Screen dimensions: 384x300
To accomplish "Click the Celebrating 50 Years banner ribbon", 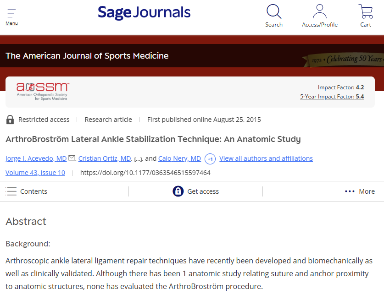I will 343,60.
